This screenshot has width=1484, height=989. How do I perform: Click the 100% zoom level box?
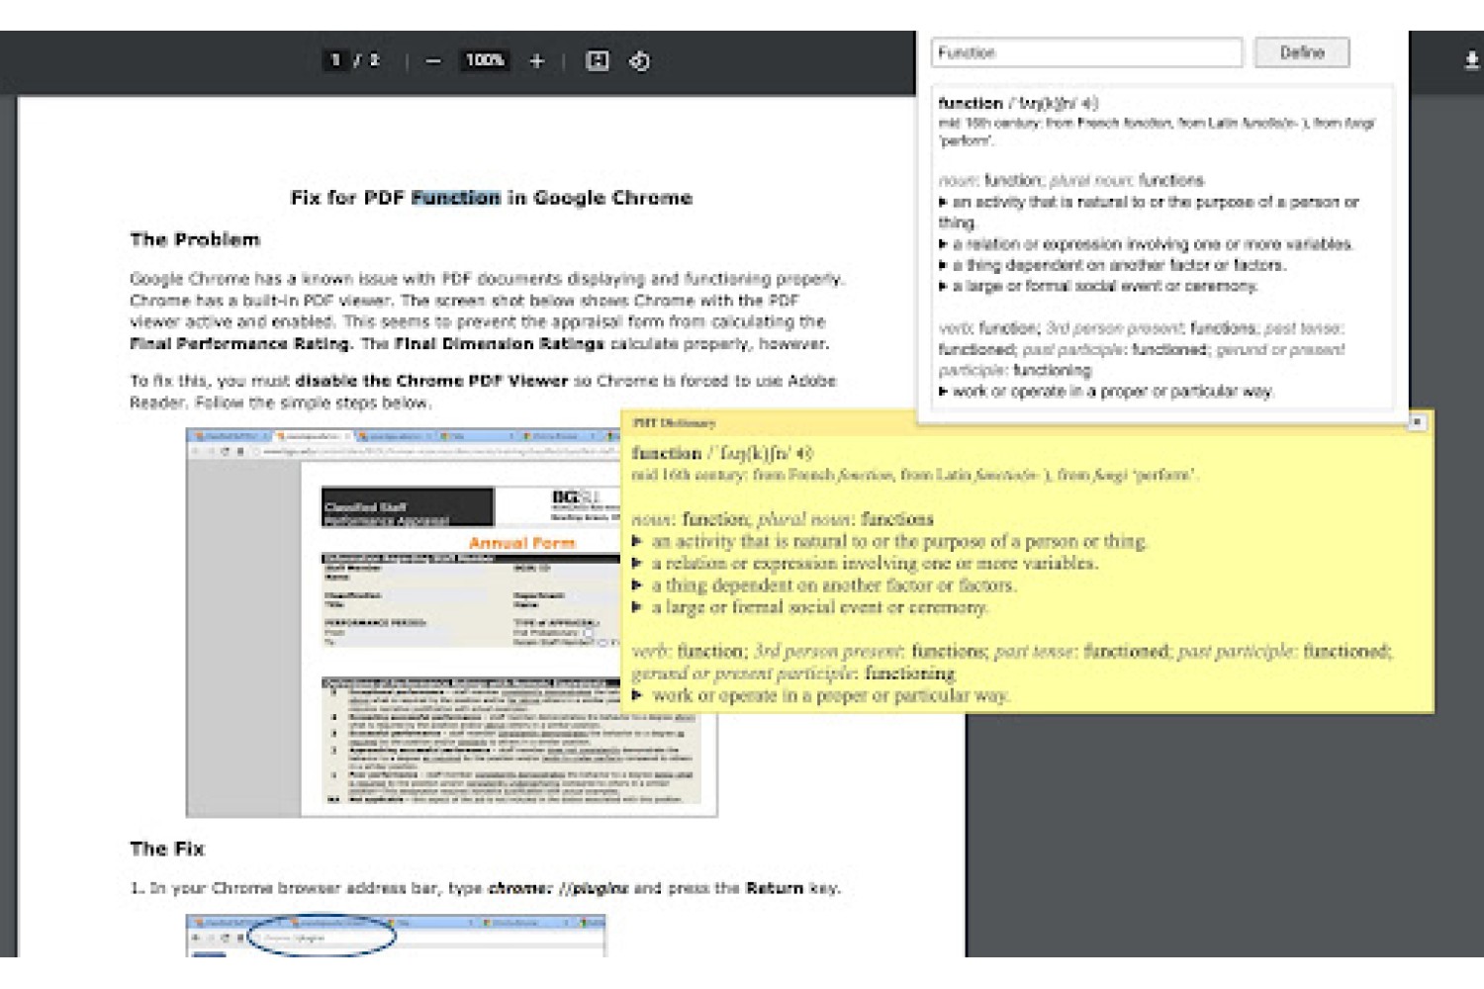(485, 60)
